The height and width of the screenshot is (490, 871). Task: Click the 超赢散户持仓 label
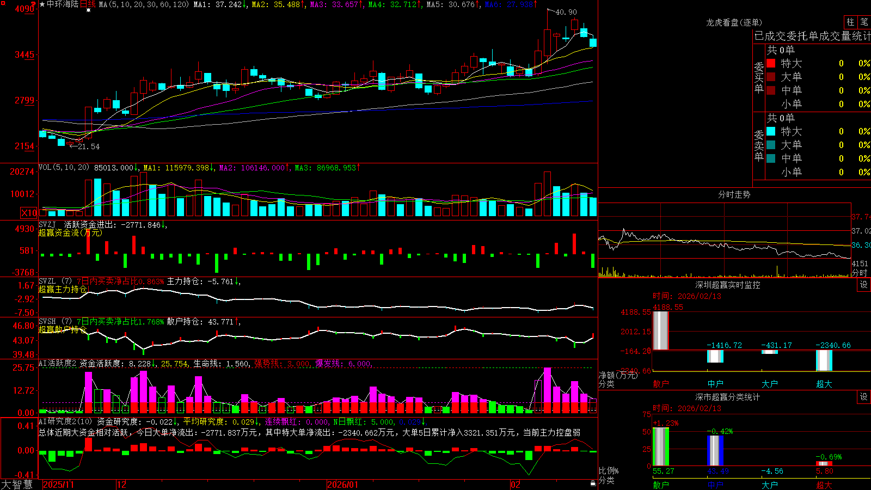coord(63,329)
